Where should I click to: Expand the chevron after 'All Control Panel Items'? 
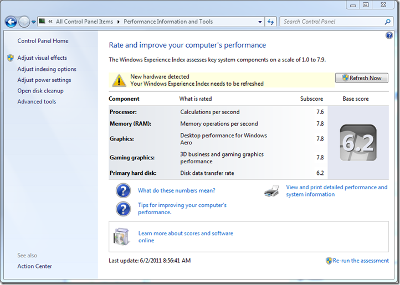pyautogui.click(x=117, y=22)
